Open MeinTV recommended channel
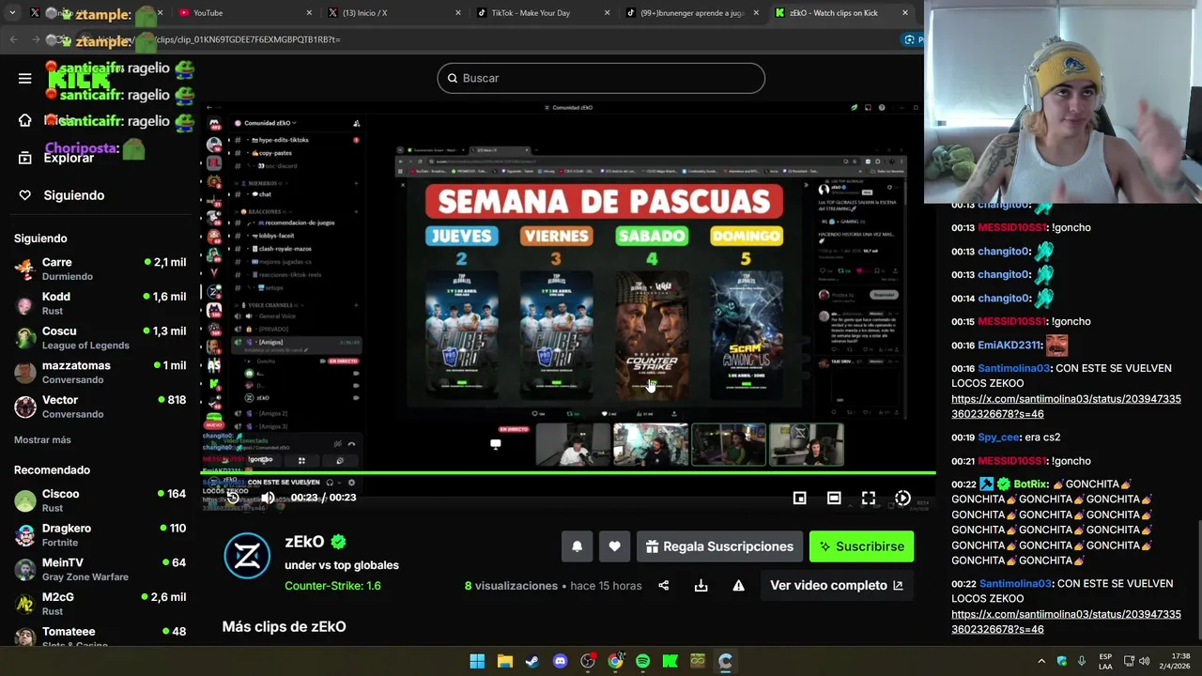Image resolution: width=1202 pixels, height=676 pixels. point(100,569)
